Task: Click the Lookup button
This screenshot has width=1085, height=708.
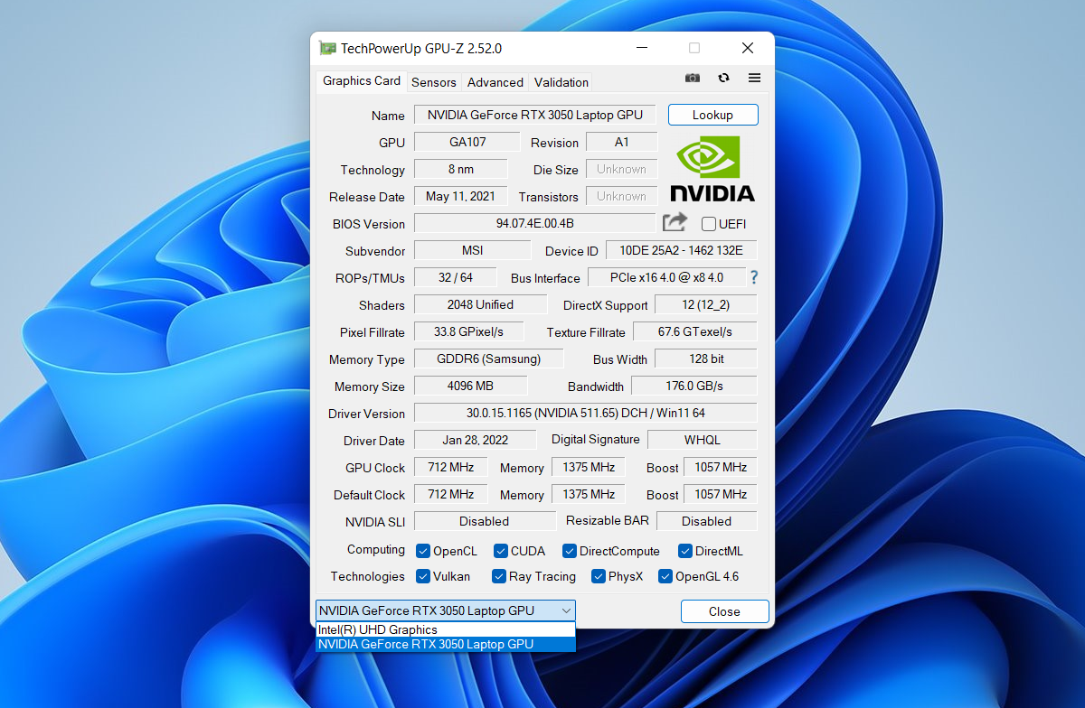Action: (x=712, y=115)
